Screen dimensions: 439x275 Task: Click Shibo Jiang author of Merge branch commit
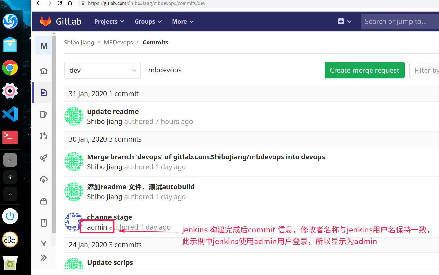[x=105, y=167]
